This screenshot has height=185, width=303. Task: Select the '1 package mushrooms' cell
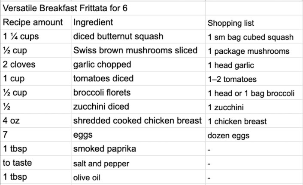click(x=254, y=50)
